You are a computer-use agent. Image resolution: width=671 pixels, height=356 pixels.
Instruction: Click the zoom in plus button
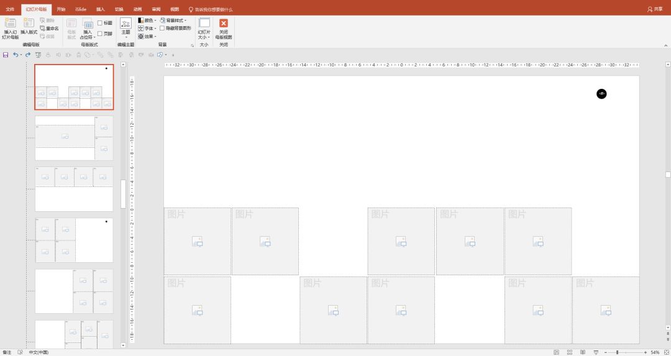coord(646,352)
